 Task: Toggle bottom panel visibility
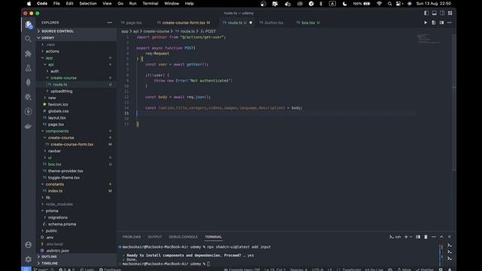[435, 14]
